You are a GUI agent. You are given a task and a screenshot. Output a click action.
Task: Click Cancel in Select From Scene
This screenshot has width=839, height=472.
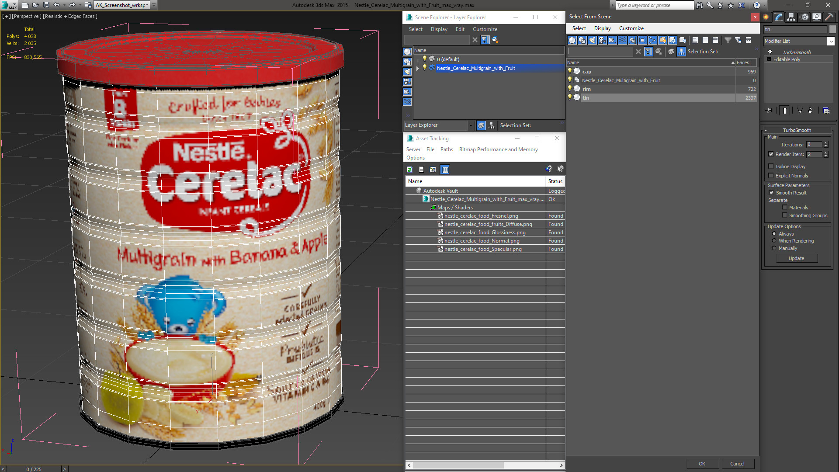737,464
